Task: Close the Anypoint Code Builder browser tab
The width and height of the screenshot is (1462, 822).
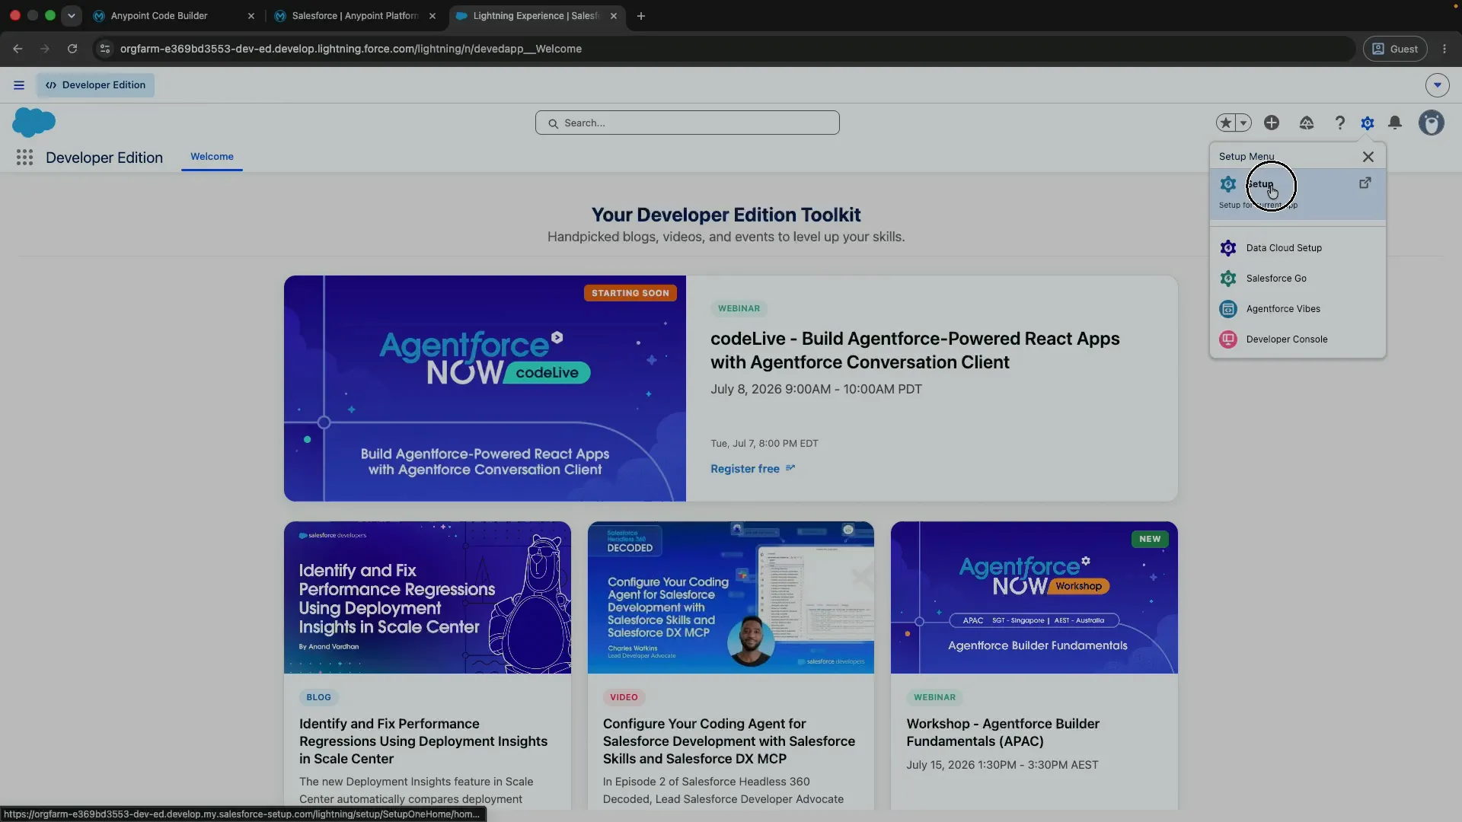Action: click(251, 16)
